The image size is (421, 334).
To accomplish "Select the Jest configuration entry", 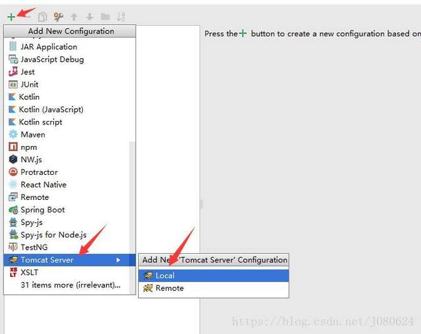I will tap(70, 72).
